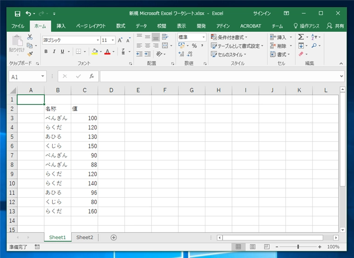Open the font size dropdown
354x258 pixels.
pyautogui.click(x=113, y=40)
